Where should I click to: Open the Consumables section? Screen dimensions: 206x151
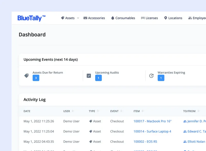pos(123,18)
